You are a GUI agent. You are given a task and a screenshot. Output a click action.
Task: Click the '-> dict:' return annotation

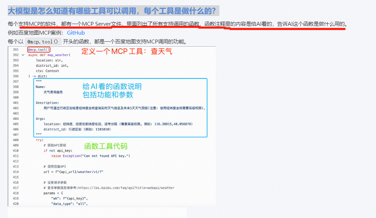[x=40, y=76]
